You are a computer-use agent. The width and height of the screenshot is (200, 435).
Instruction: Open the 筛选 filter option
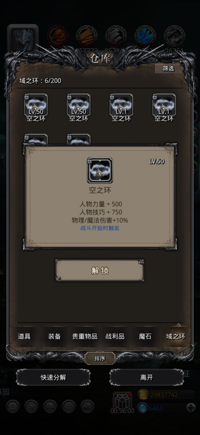168,68
